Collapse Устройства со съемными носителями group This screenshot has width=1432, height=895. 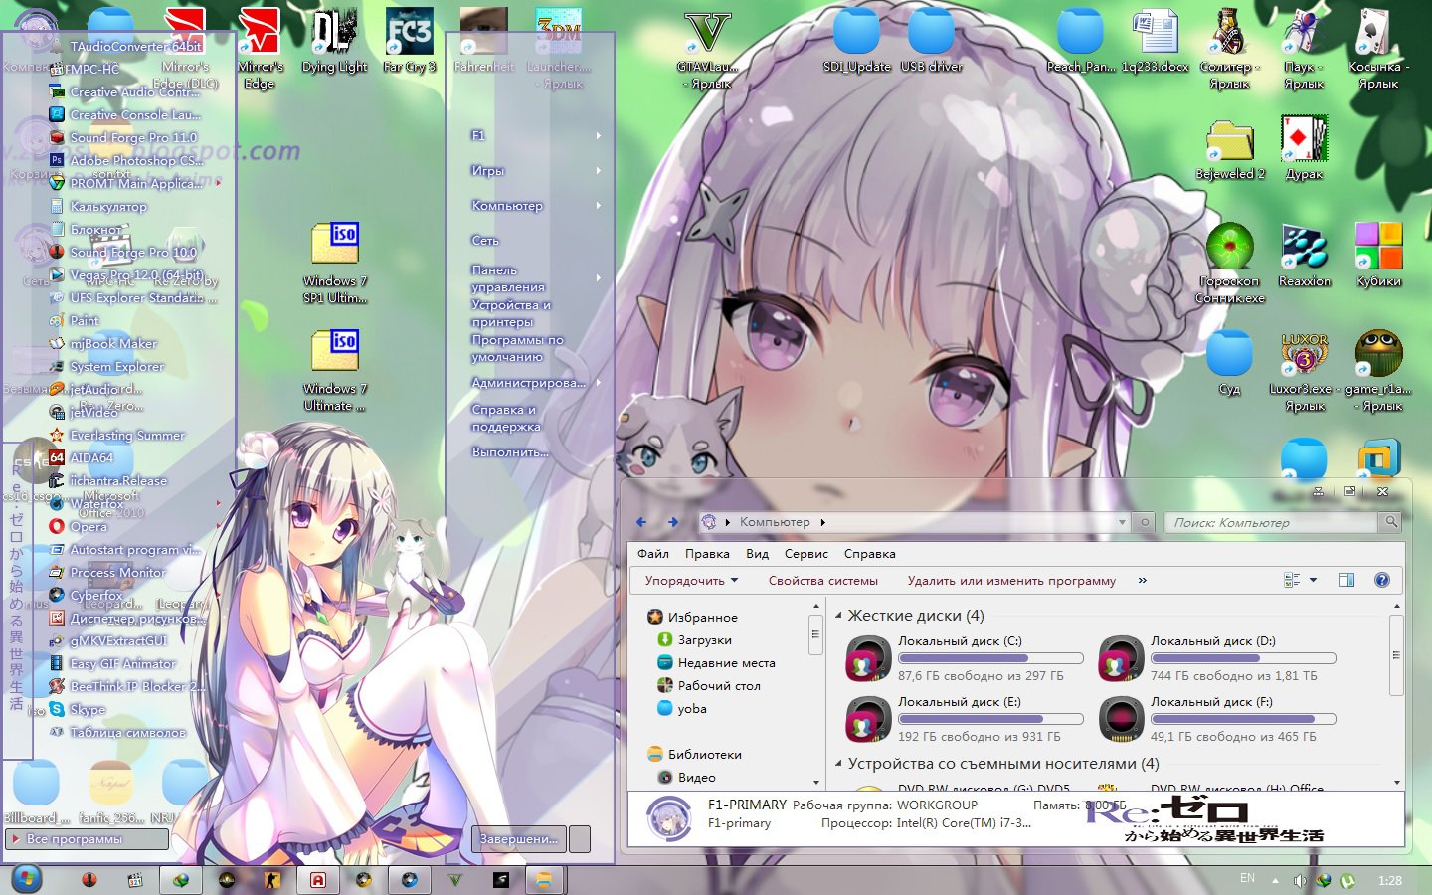tap(838, 764)
